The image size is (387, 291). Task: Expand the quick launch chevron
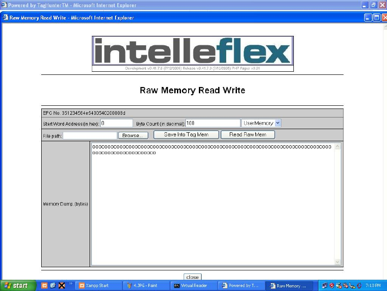70,283
